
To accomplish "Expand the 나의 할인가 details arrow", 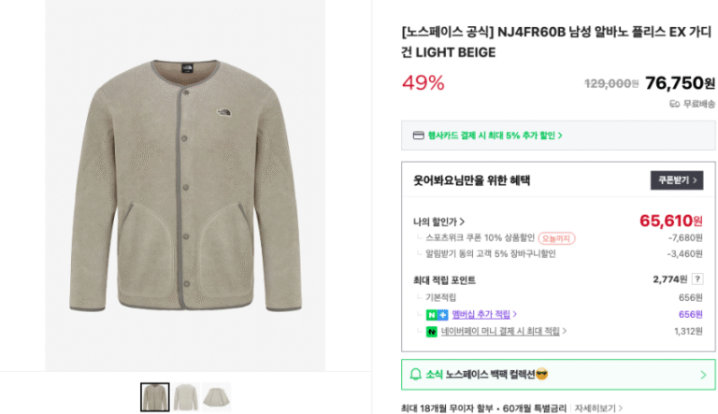I will coord(462,221).
